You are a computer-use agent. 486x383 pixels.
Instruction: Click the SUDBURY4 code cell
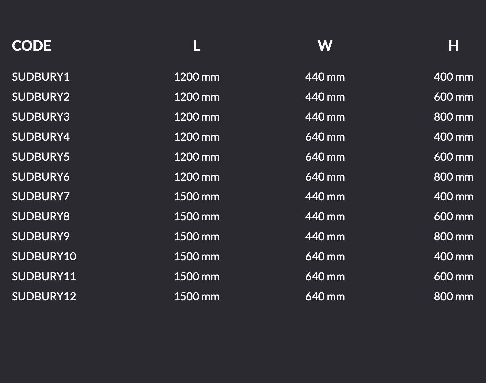41,137
